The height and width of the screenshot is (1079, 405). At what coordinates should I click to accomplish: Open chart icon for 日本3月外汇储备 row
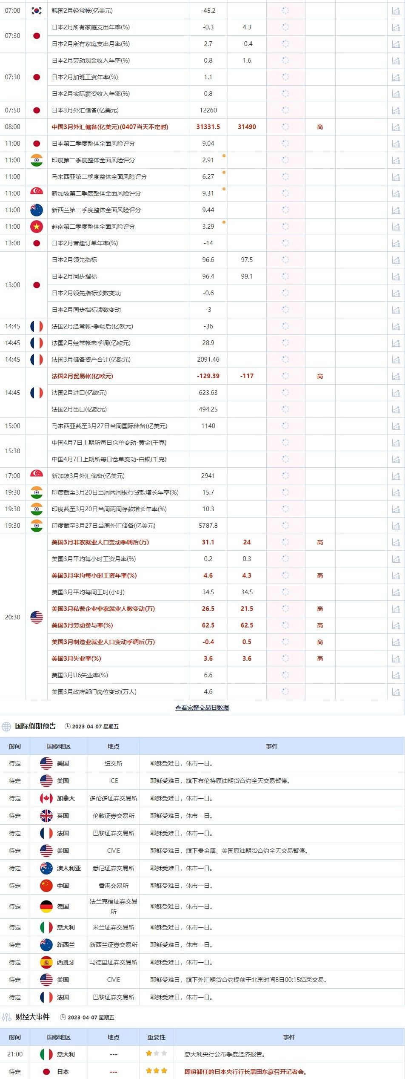tap(396, 110)
